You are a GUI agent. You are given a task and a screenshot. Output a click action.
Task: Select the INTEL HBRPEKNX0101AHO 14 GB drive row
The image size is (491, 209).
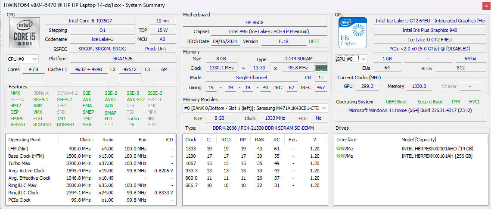coord(411,149)
